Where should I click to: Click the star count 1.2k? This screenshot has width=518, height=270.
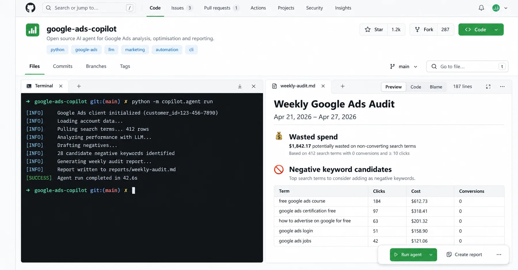(x=396, y=29)
